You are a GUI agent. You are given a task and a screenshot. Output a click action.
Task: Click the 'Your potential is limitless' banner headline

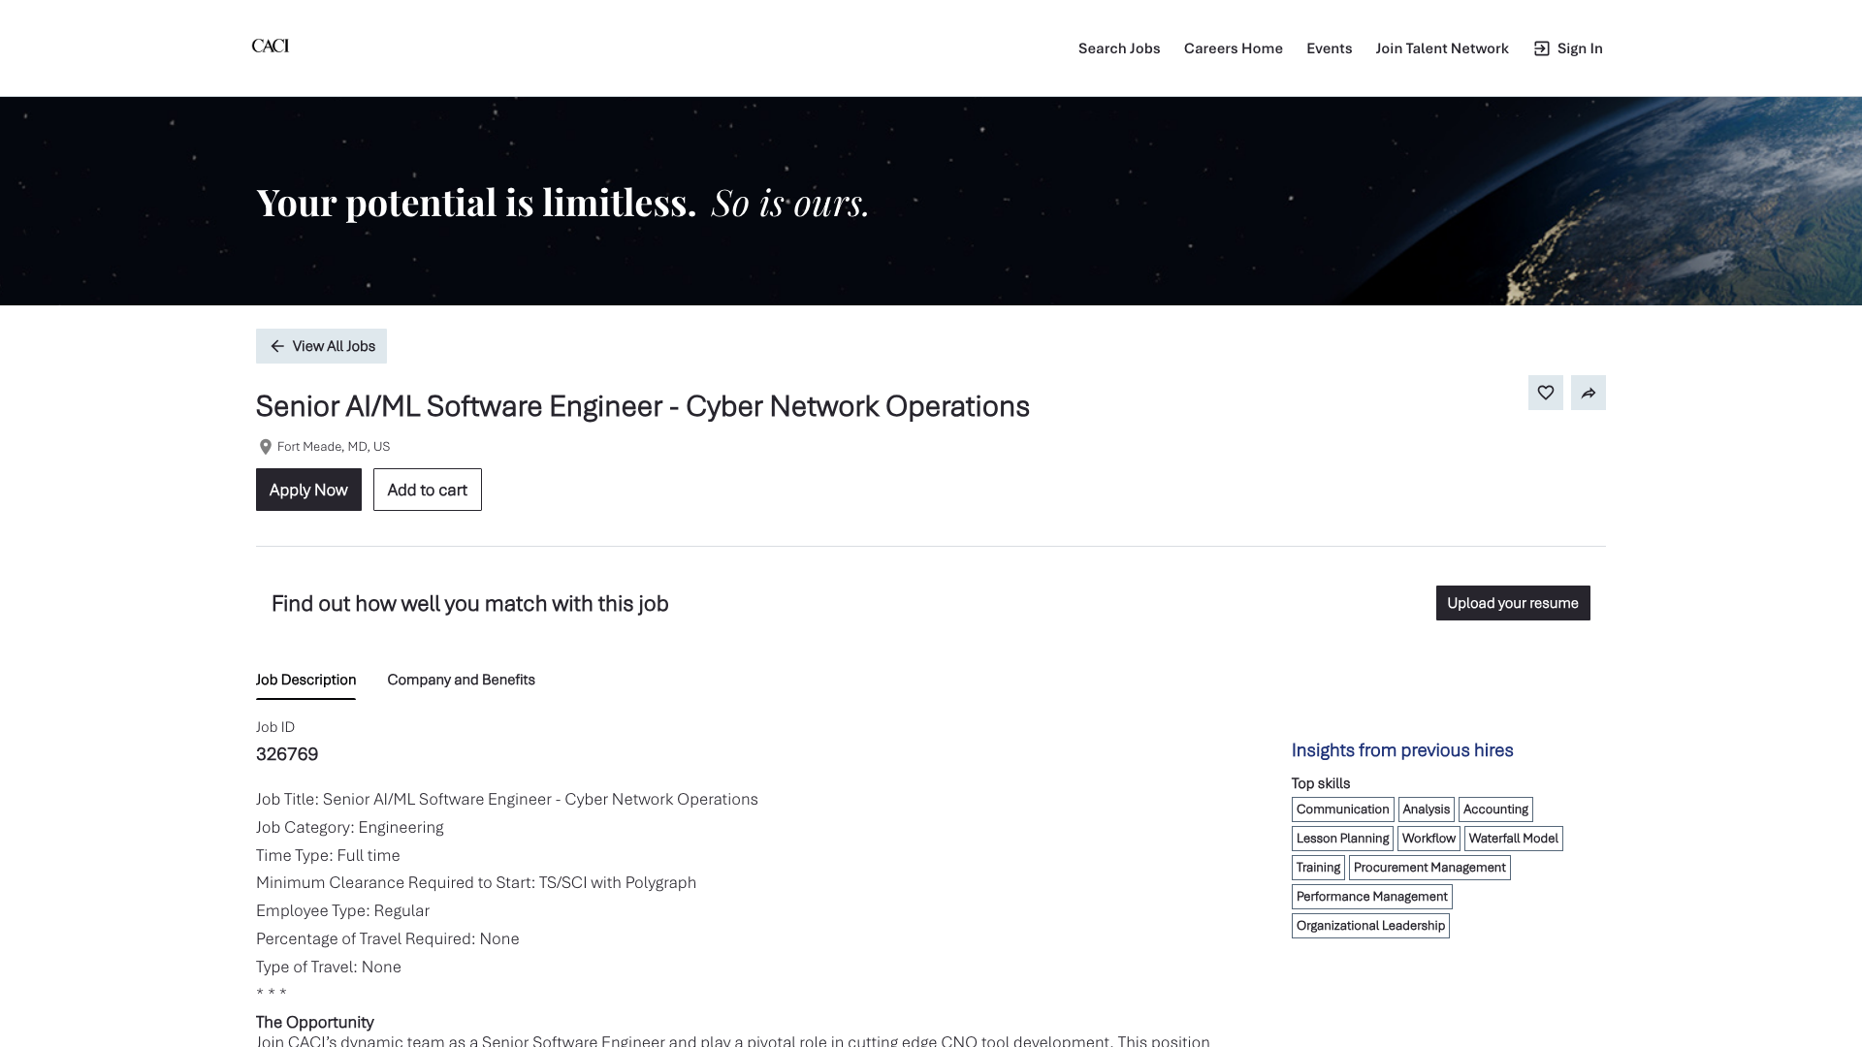(x=563, y=203)
